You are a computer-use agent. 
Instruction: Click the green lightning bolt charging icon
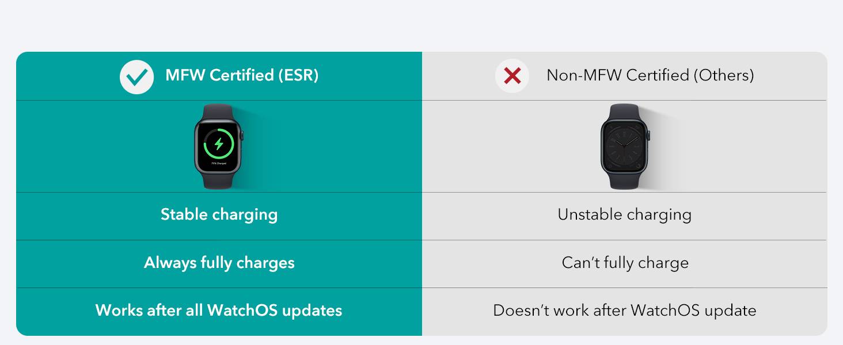(x=219, y=143)
